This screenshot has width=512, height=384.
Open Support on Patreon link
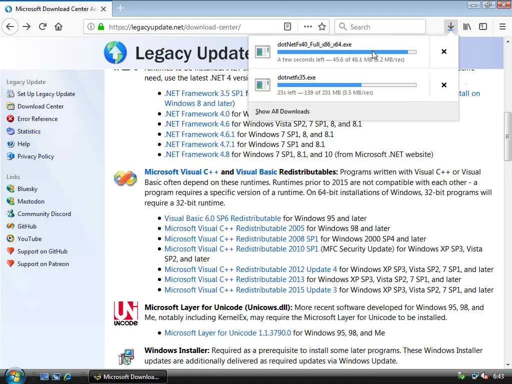click(43, 264)
